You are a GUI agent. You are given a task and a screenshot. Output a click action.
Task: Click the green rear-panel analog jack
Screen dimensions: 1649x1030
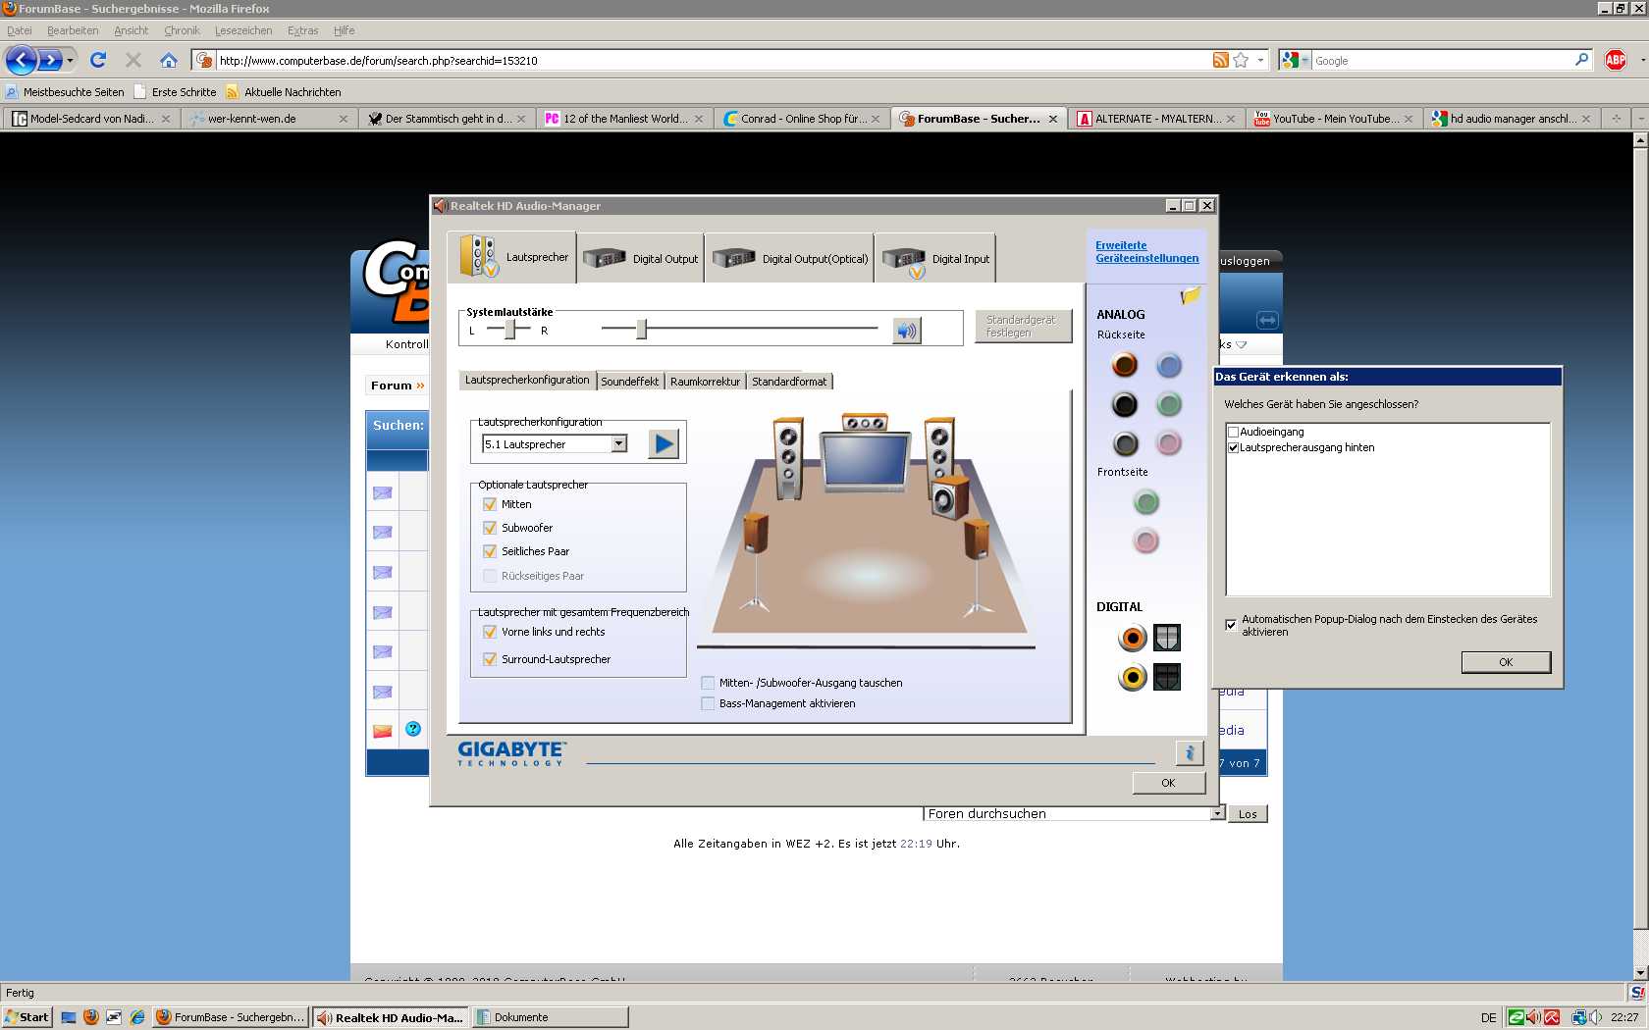click(1168, 404)
